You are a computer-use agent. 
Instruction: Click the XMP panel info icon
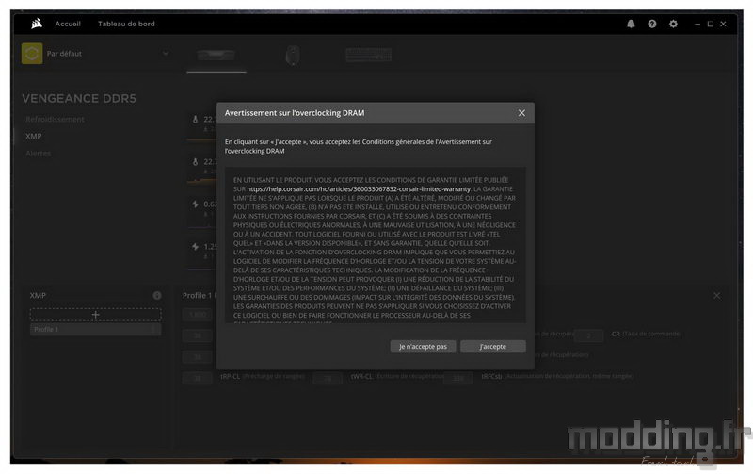pos(157,296)
